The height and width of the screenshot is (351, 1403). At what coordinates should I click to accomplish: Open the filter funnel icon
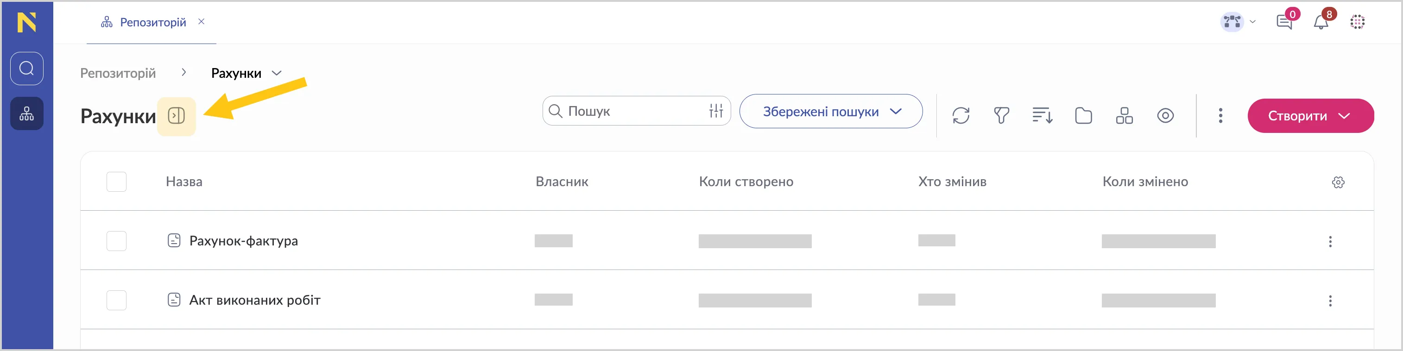pos(1001,116)
